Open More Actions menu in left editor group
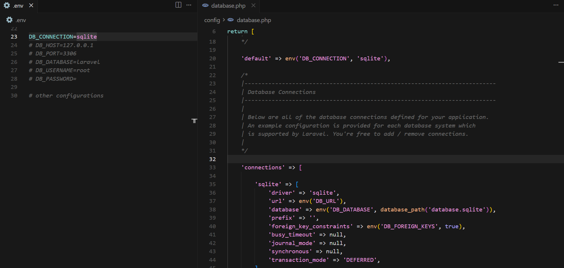Screen dimensions: 564x268 pyautogui.click(x=189, y=5)
